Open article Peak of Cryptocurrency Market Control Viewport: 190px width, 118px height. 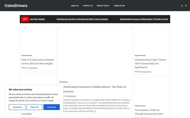37,62
